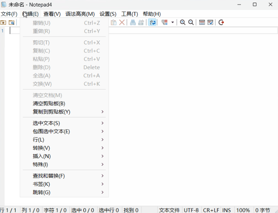Click CR+LF line ending in status bar
278x213 pixels.
(211, 210)
